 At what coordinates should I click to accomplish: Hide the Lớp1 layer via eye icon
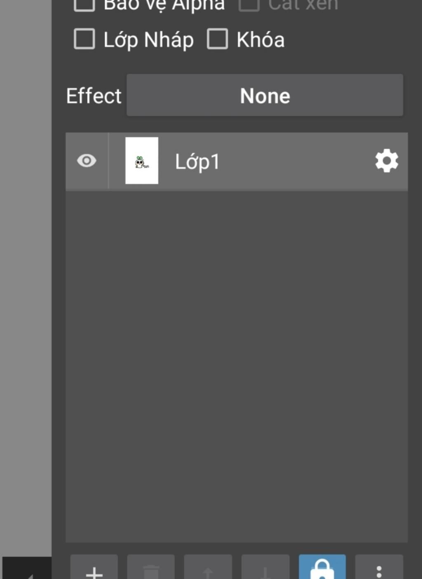click(x=87, y=161)
